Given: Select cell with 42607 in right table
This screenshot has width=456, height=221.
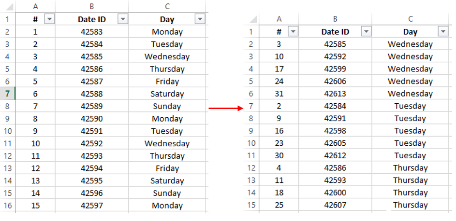Looking at the screenshot, I should pos(335,205).
